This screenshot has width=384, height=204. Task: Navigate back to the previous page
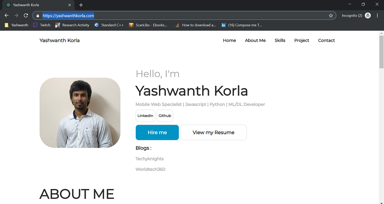point(6,15)
